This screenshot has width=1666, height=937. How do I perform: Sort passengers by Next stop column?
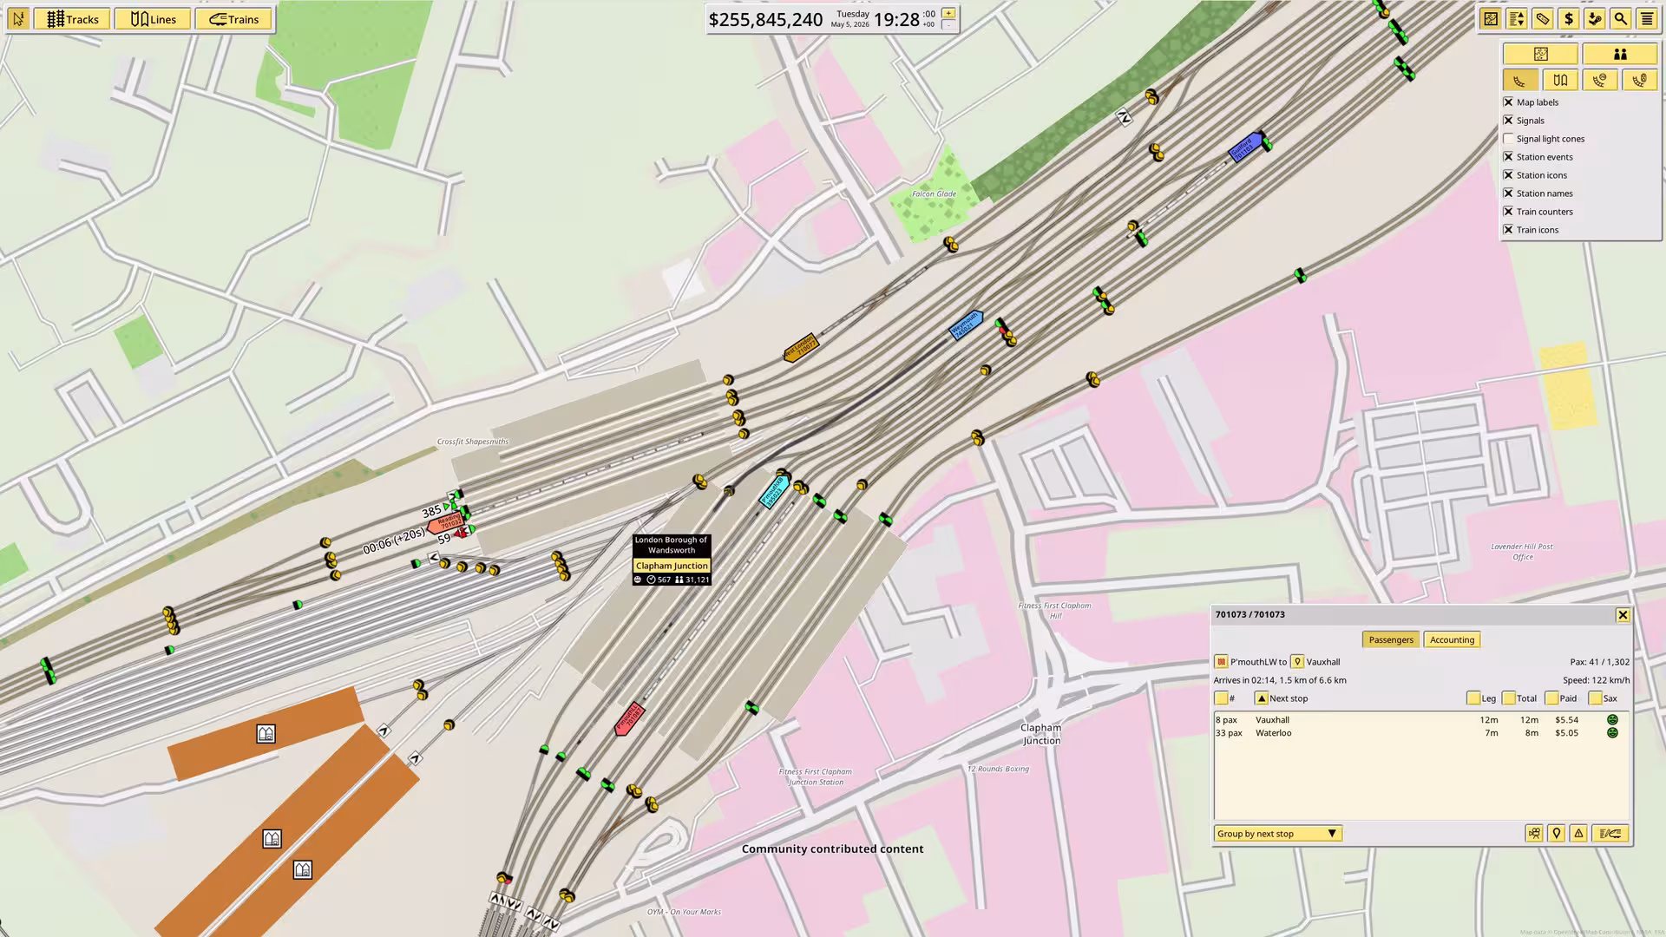point(1262,698)
